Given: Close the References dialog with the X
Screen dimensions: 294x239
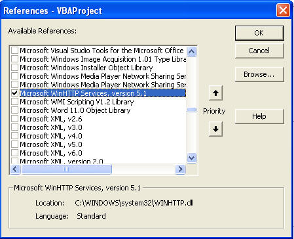Looking at the screenshot, I should [x=283, y=11].
